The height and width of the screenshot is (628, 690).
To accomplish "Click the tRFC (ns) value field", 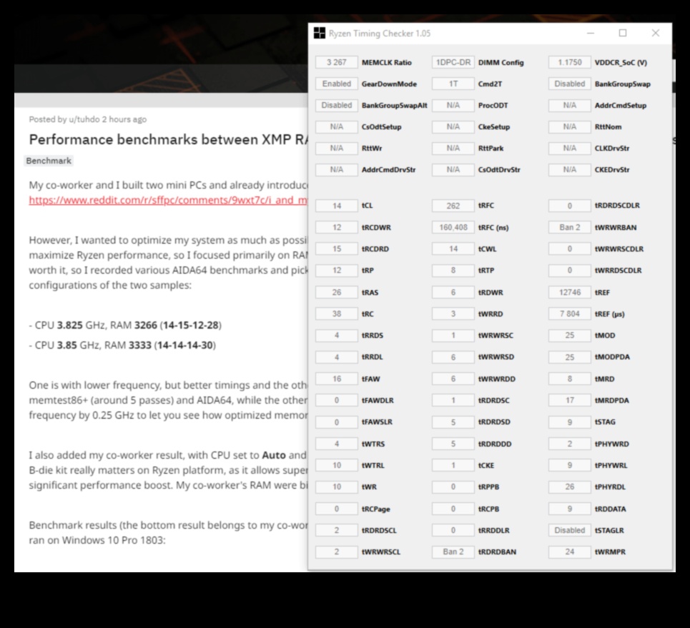I will [x=453, y=228].
